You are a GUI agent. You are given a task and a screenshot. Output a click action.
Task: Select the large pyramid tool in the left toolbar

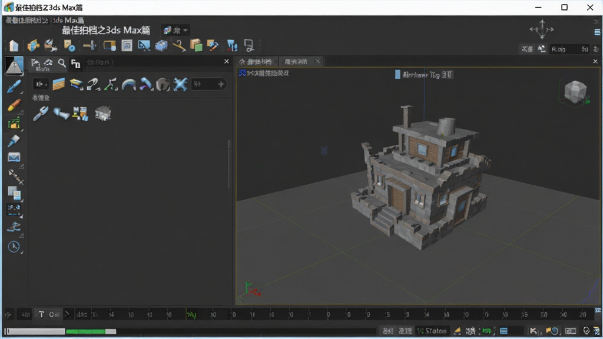click(14, 65)
